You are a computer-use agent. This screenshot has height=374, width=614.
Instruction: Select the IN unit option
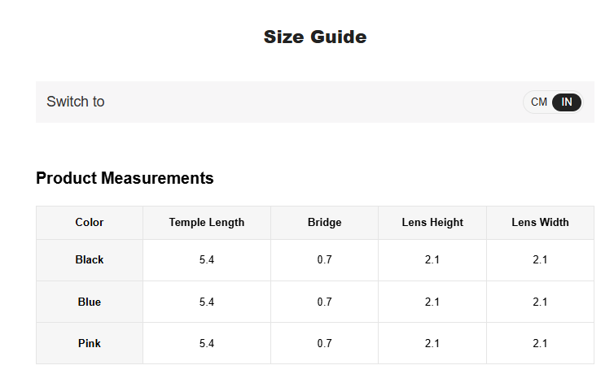[x=567, y=102]
